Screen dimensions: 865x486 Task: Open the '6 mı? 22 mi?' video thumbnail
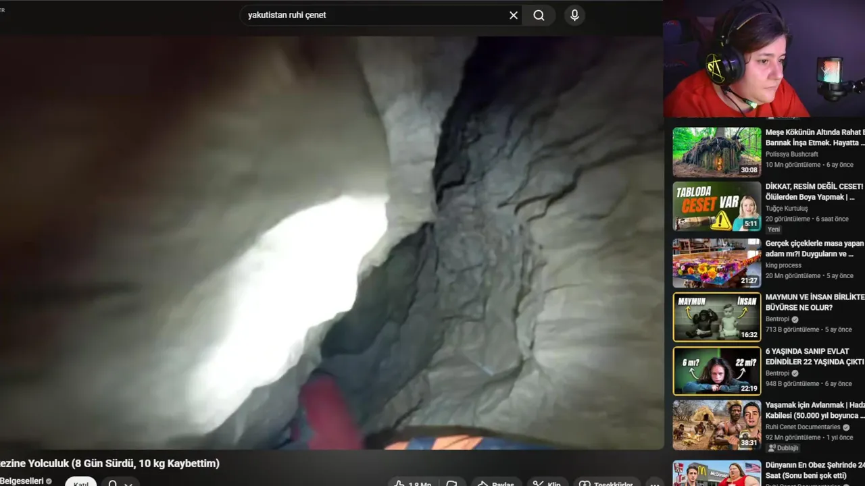717,371
